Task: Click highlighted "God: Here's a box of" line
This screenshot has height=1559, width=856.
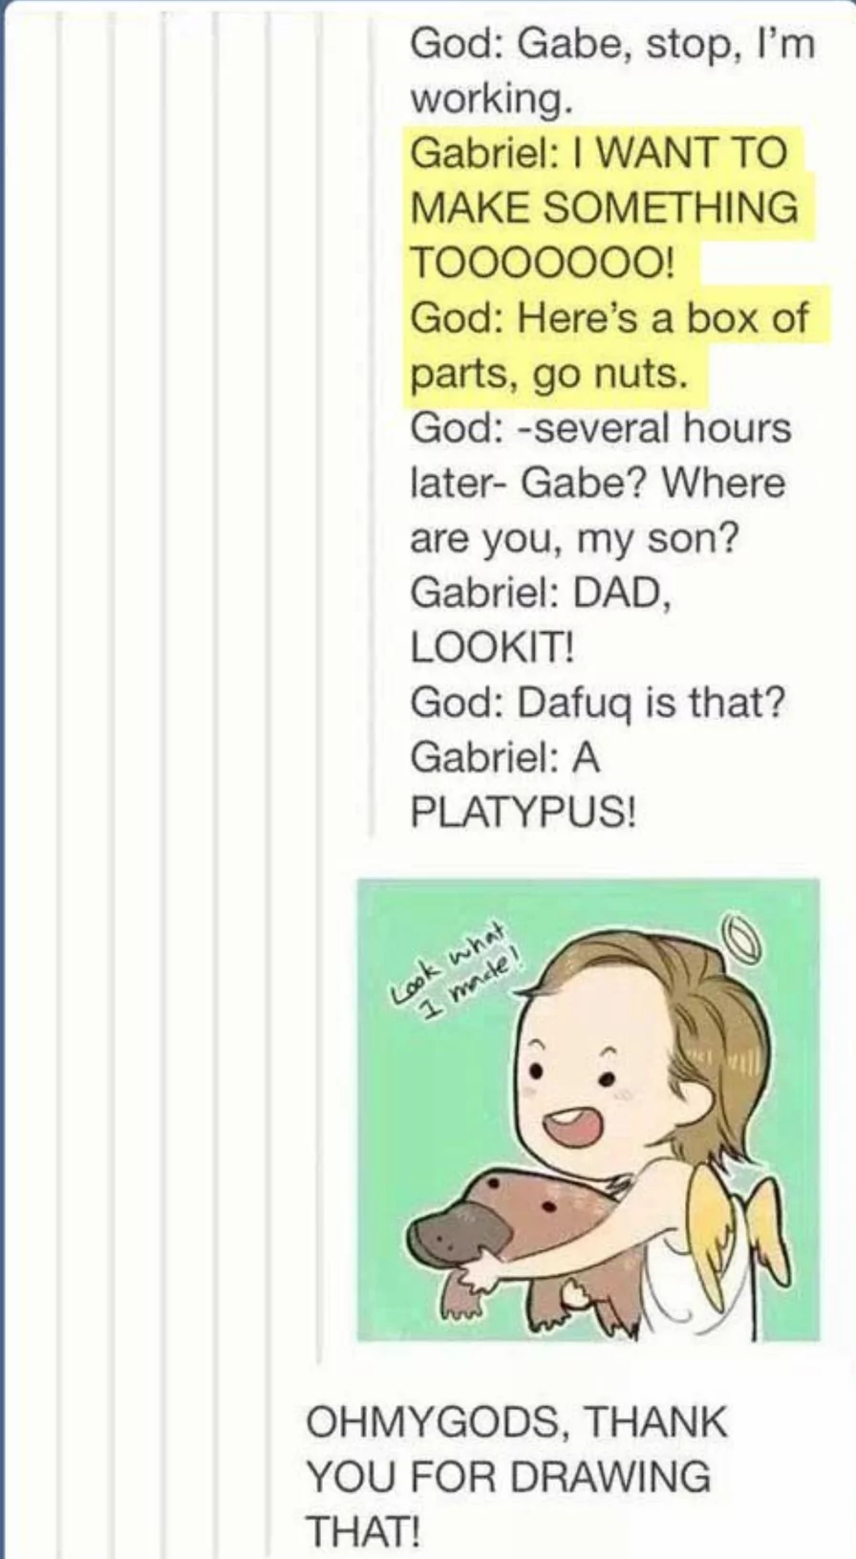Action: 610,317
